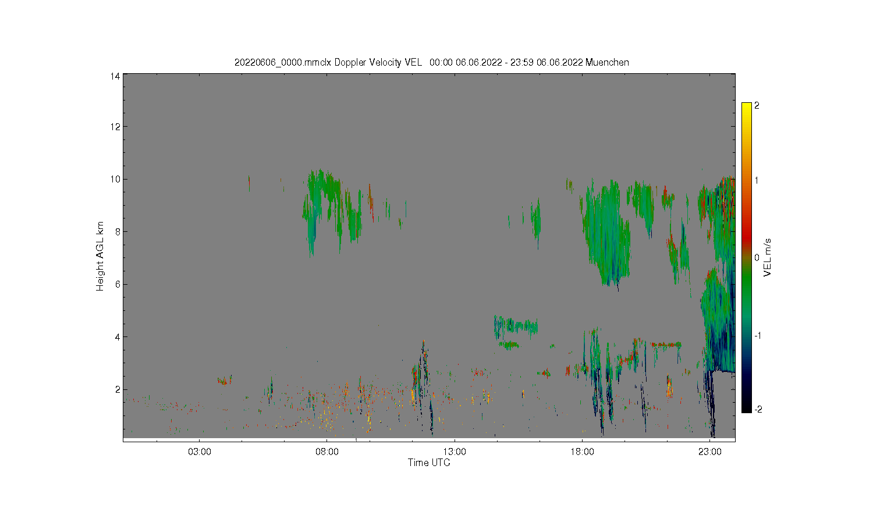873x523 pixels.
Task: Click the height axis tick label 10
Action: click(115, 179)
